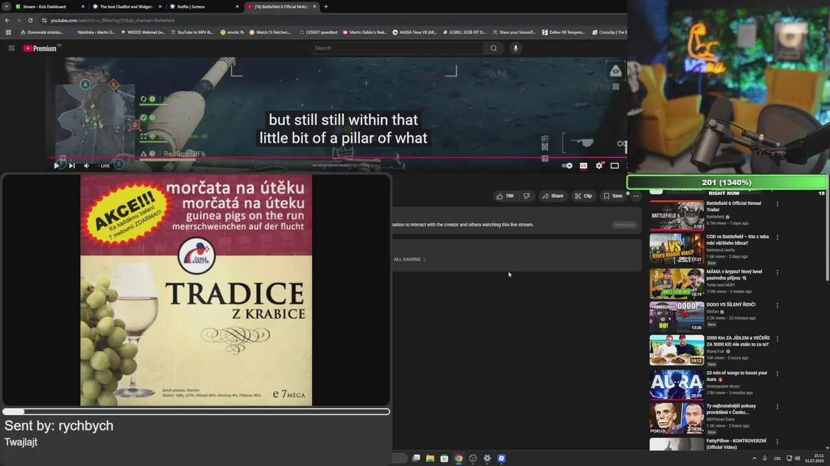Open system tray volume speaker icon
The image size is (830, 466).
pos(797,458)
